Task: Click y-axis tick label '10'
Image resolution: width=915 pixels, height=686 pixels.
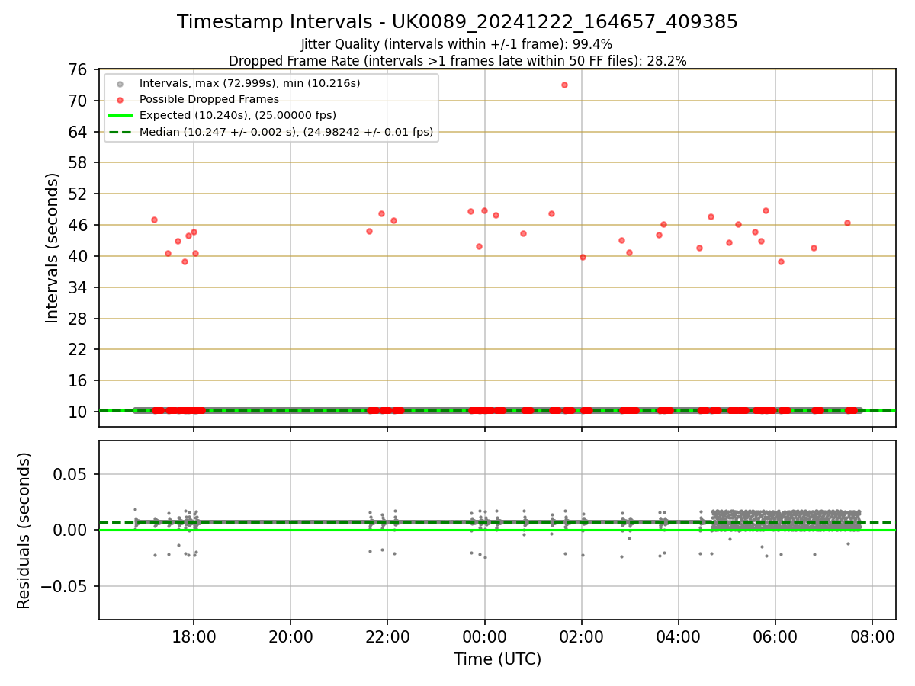Action: (x=79, y=412)
